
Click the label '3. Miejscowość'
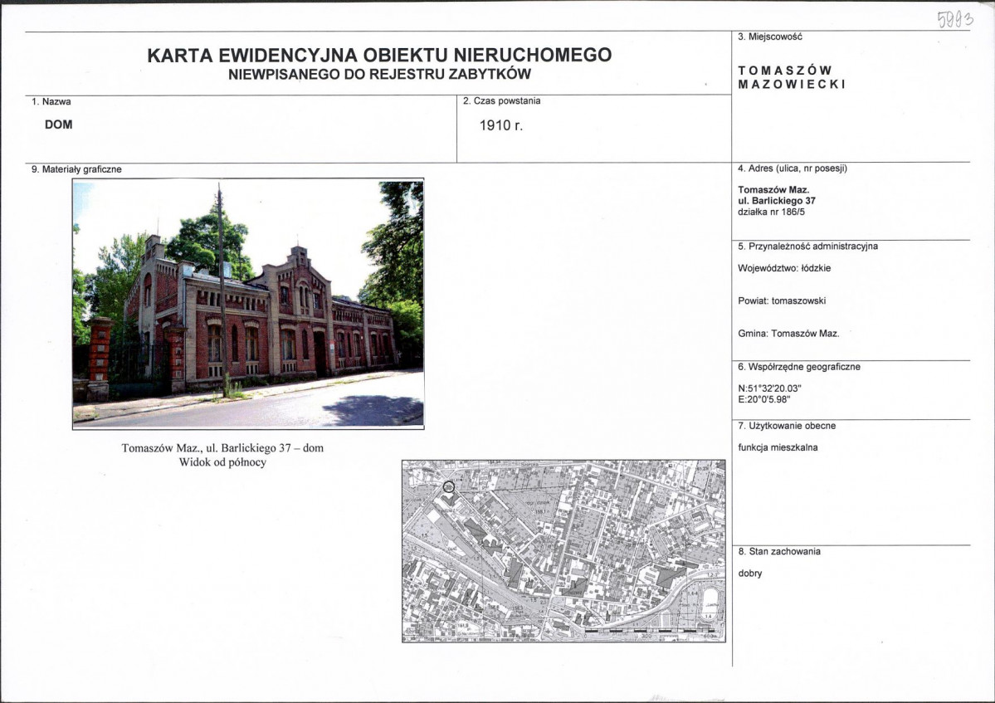[x=770, y=37]
